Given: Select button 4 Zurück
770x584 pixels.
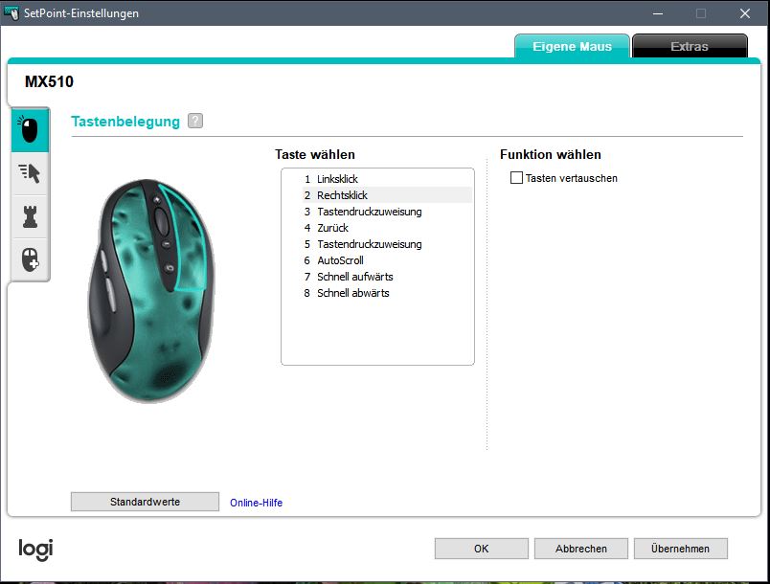Looking at the screenshot, I should (x=387, y=227).
